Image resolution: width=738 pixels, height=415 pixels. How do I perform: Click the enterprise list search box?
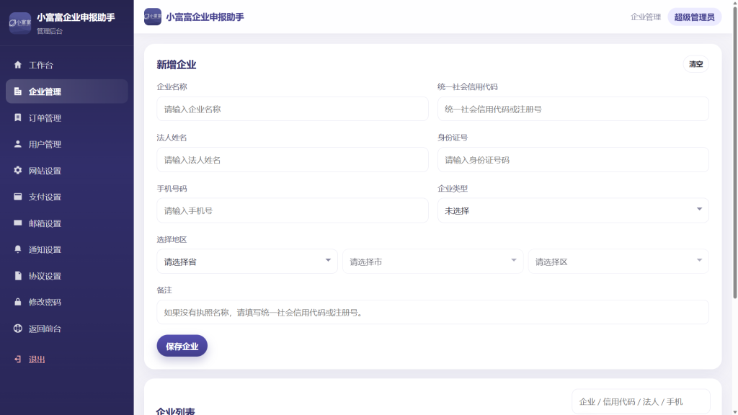click(641, 401)
